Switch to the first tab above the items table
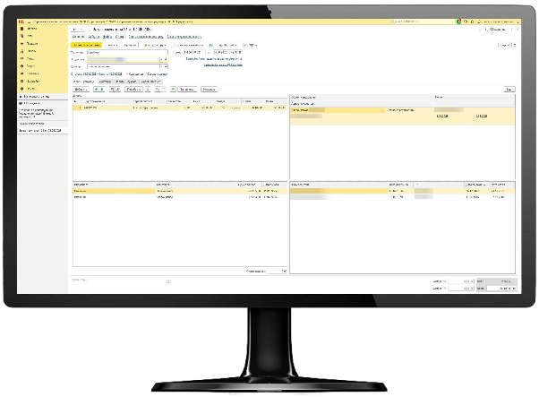This screenshot has height=397, width=539. (x=82, y=81)
